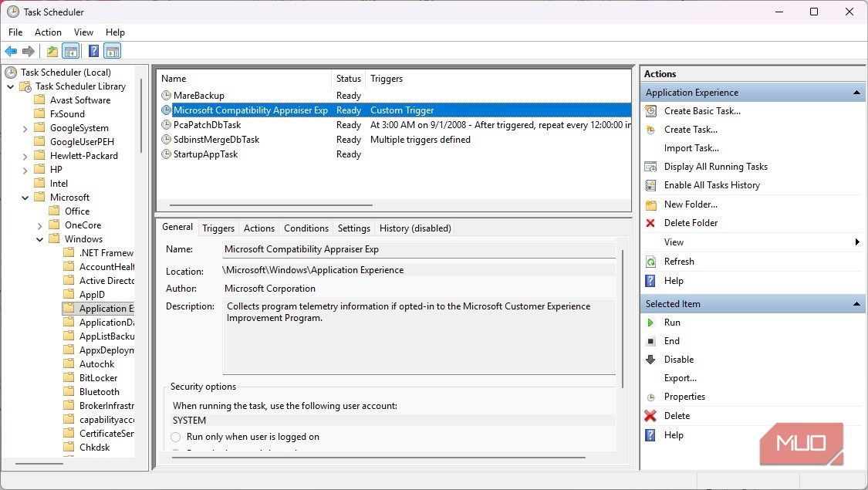868x490 pixels.
Task: Click the Create Task icon
Action: (x=651, y=130)
